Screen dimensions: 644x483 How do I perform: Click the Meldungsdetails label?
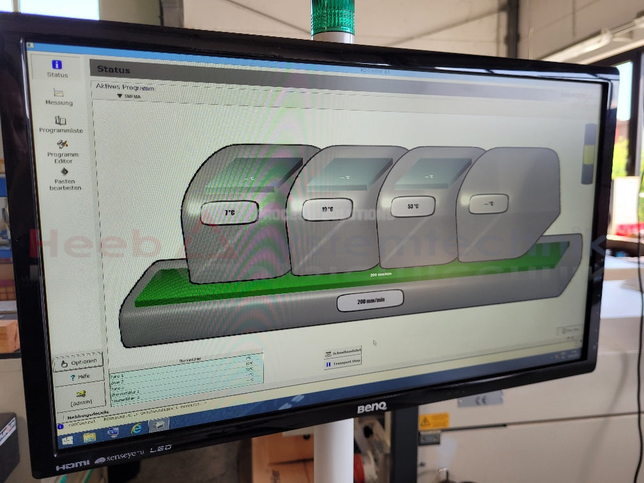[88, 415]
